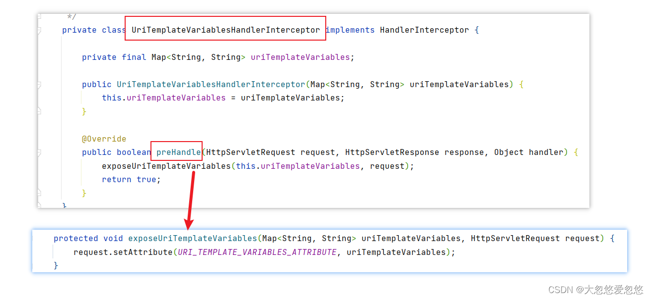This screenshot has width=651, height=299.
Task: Click the 'Object' type in the preHandle signature
Action: tap(509, 152)
